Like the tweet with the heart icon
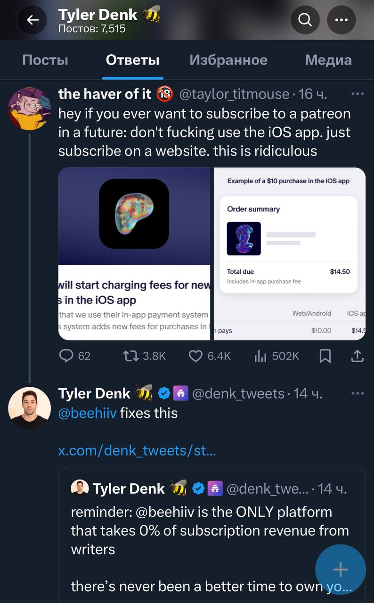The image size is (374, 603). pos(195,356)
